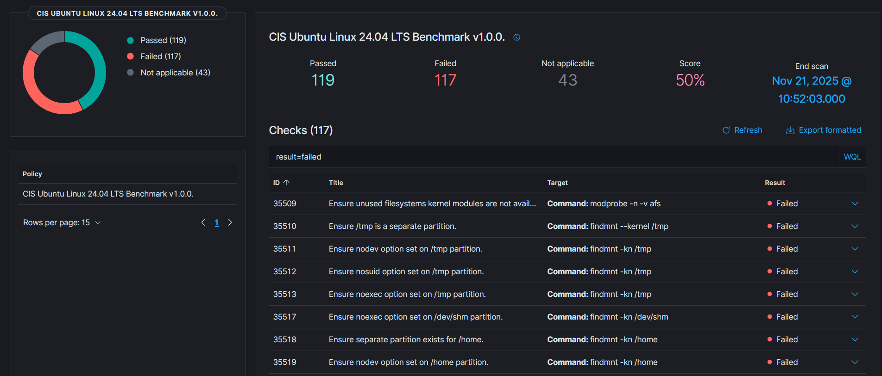Expand details for check 35517 noexec /dev/shm

click(x=855, y=317)
